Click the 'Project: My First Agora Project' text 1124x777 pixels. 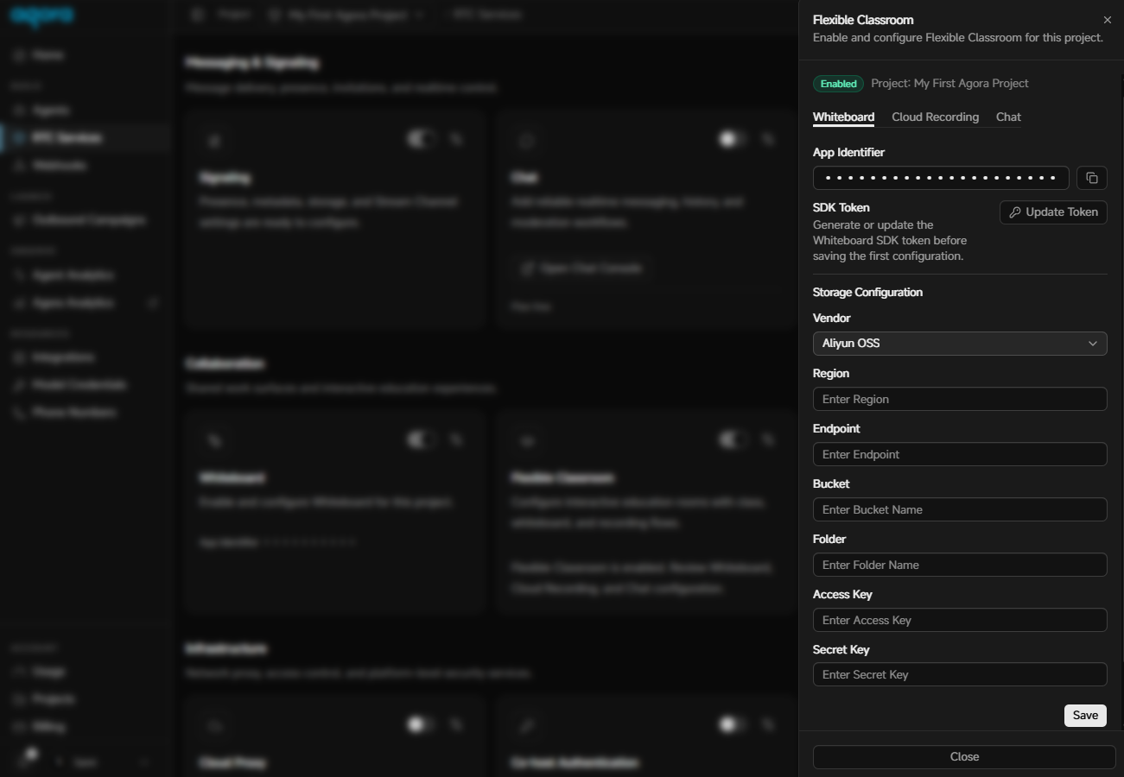[x=949, y=84]
